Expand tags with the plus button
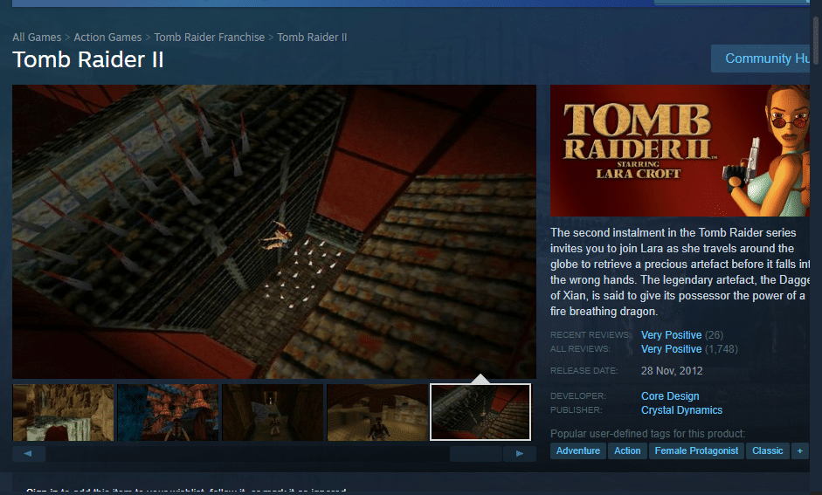 (800, 451)
